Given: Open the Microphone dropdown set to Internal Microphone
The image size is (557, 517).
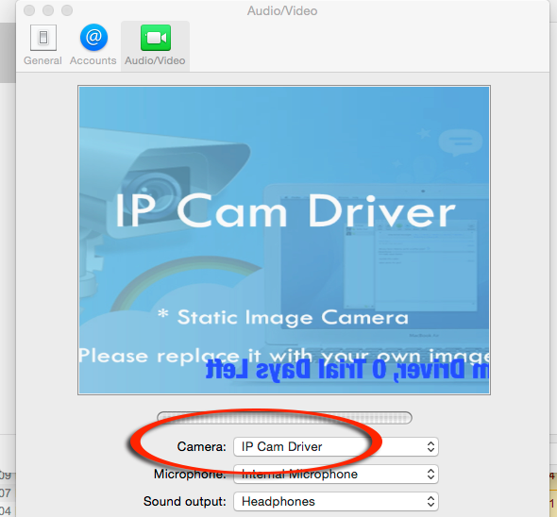Looking at the screenshot, I should point(336,474).
